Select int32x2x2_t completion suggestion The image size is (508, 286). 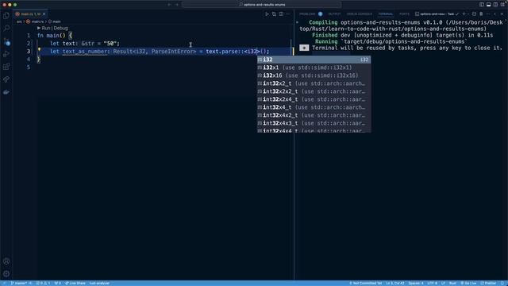[314, 91]
